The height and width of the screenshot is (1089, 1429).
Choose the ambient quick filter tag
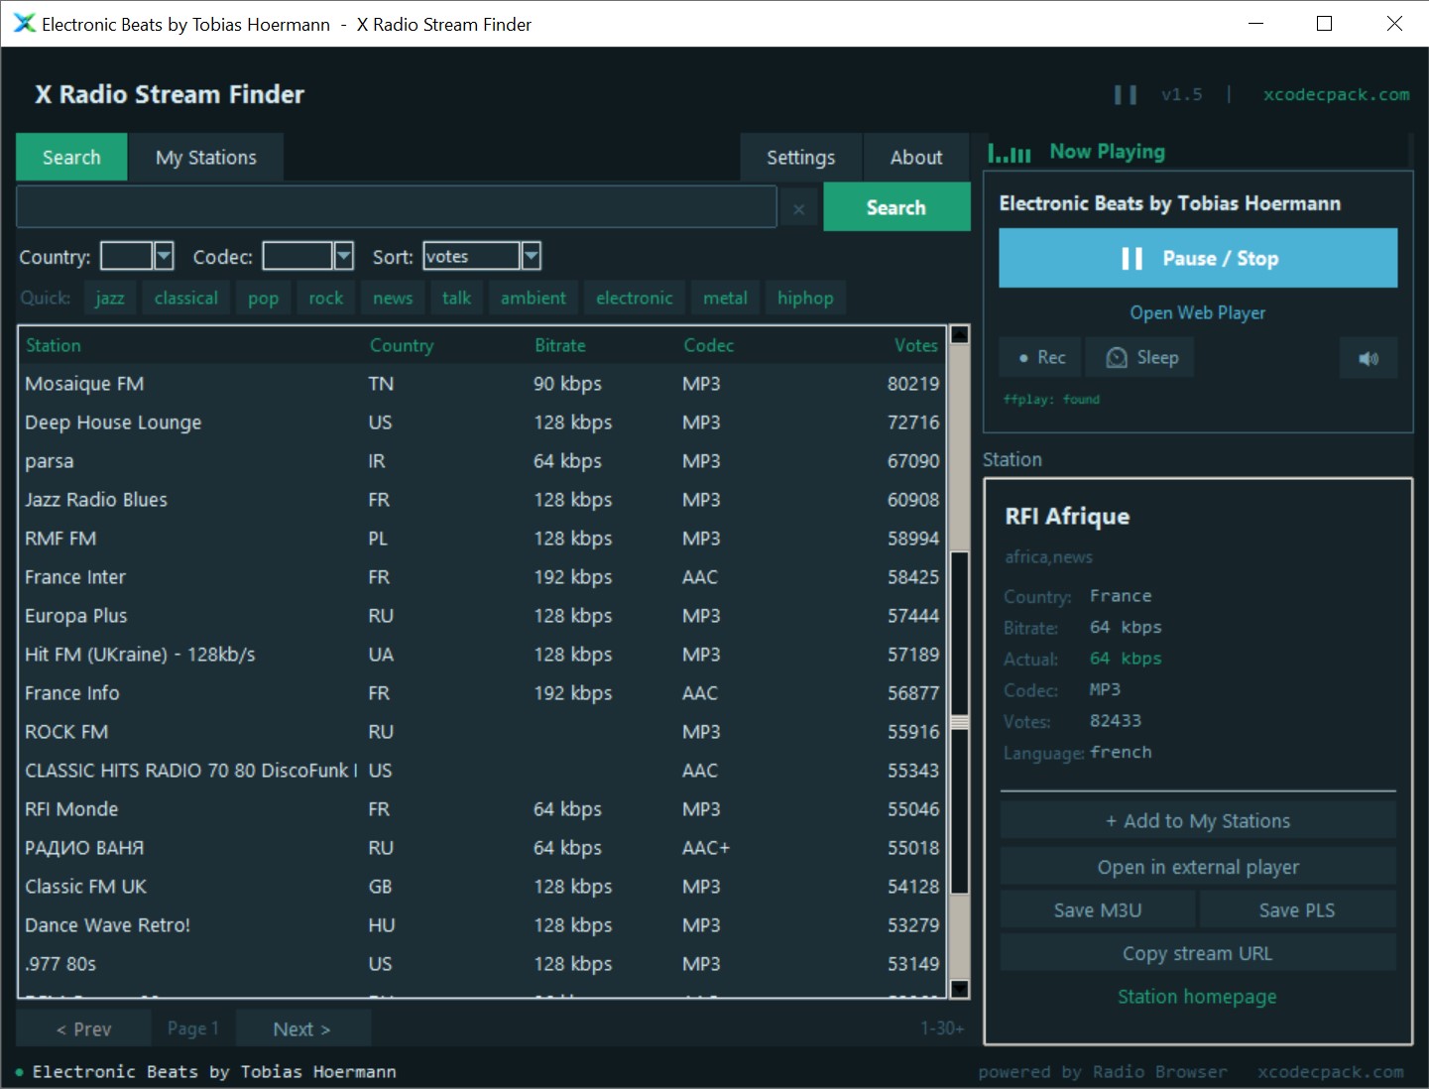[533, 299]
